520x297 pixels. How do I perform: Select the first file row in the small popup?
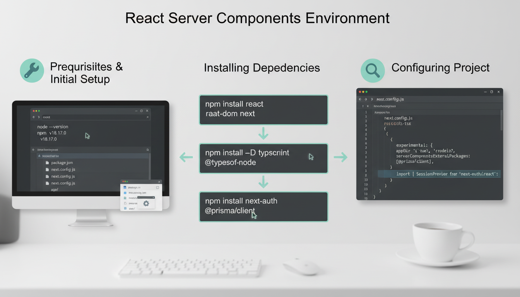tap(141, 187)
